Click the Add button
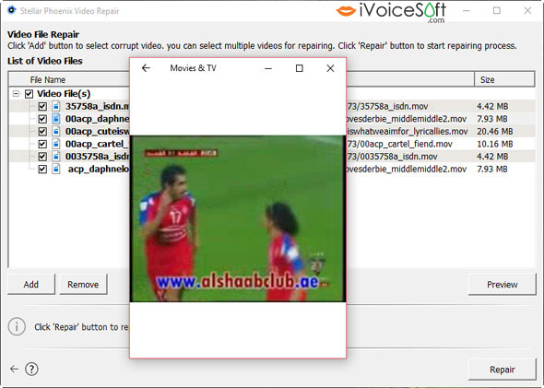544x388 pixels. [x=31, y=285]
